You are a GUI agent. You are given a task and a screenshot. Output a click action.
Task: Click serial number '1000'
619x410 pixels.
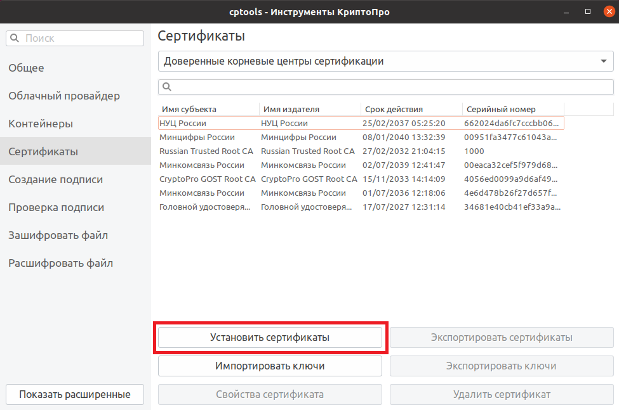click(x=474, y=151)
